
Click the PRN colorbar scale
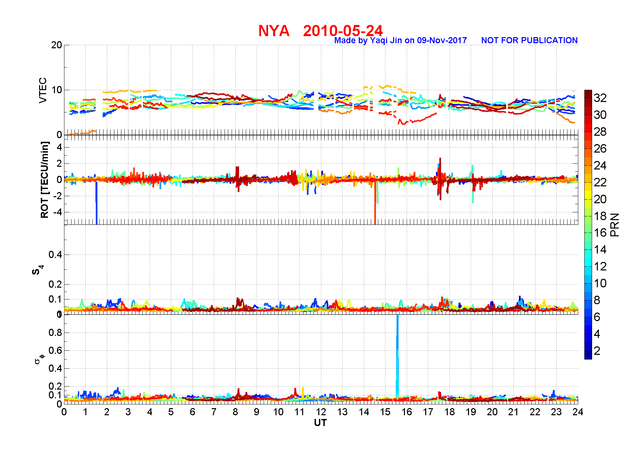tap(588, 224)
